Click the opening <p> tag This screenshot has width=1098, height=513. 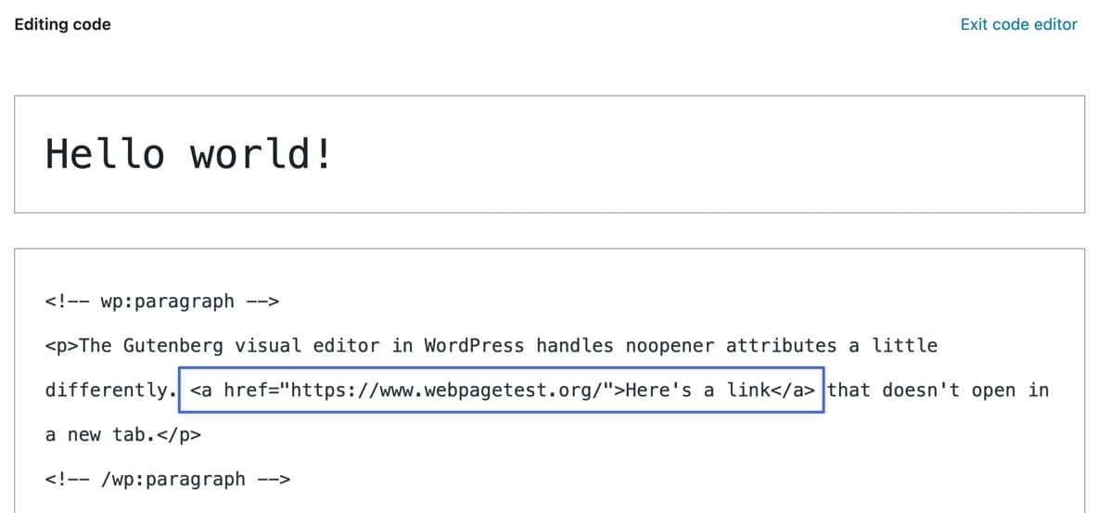coord(62,346)
